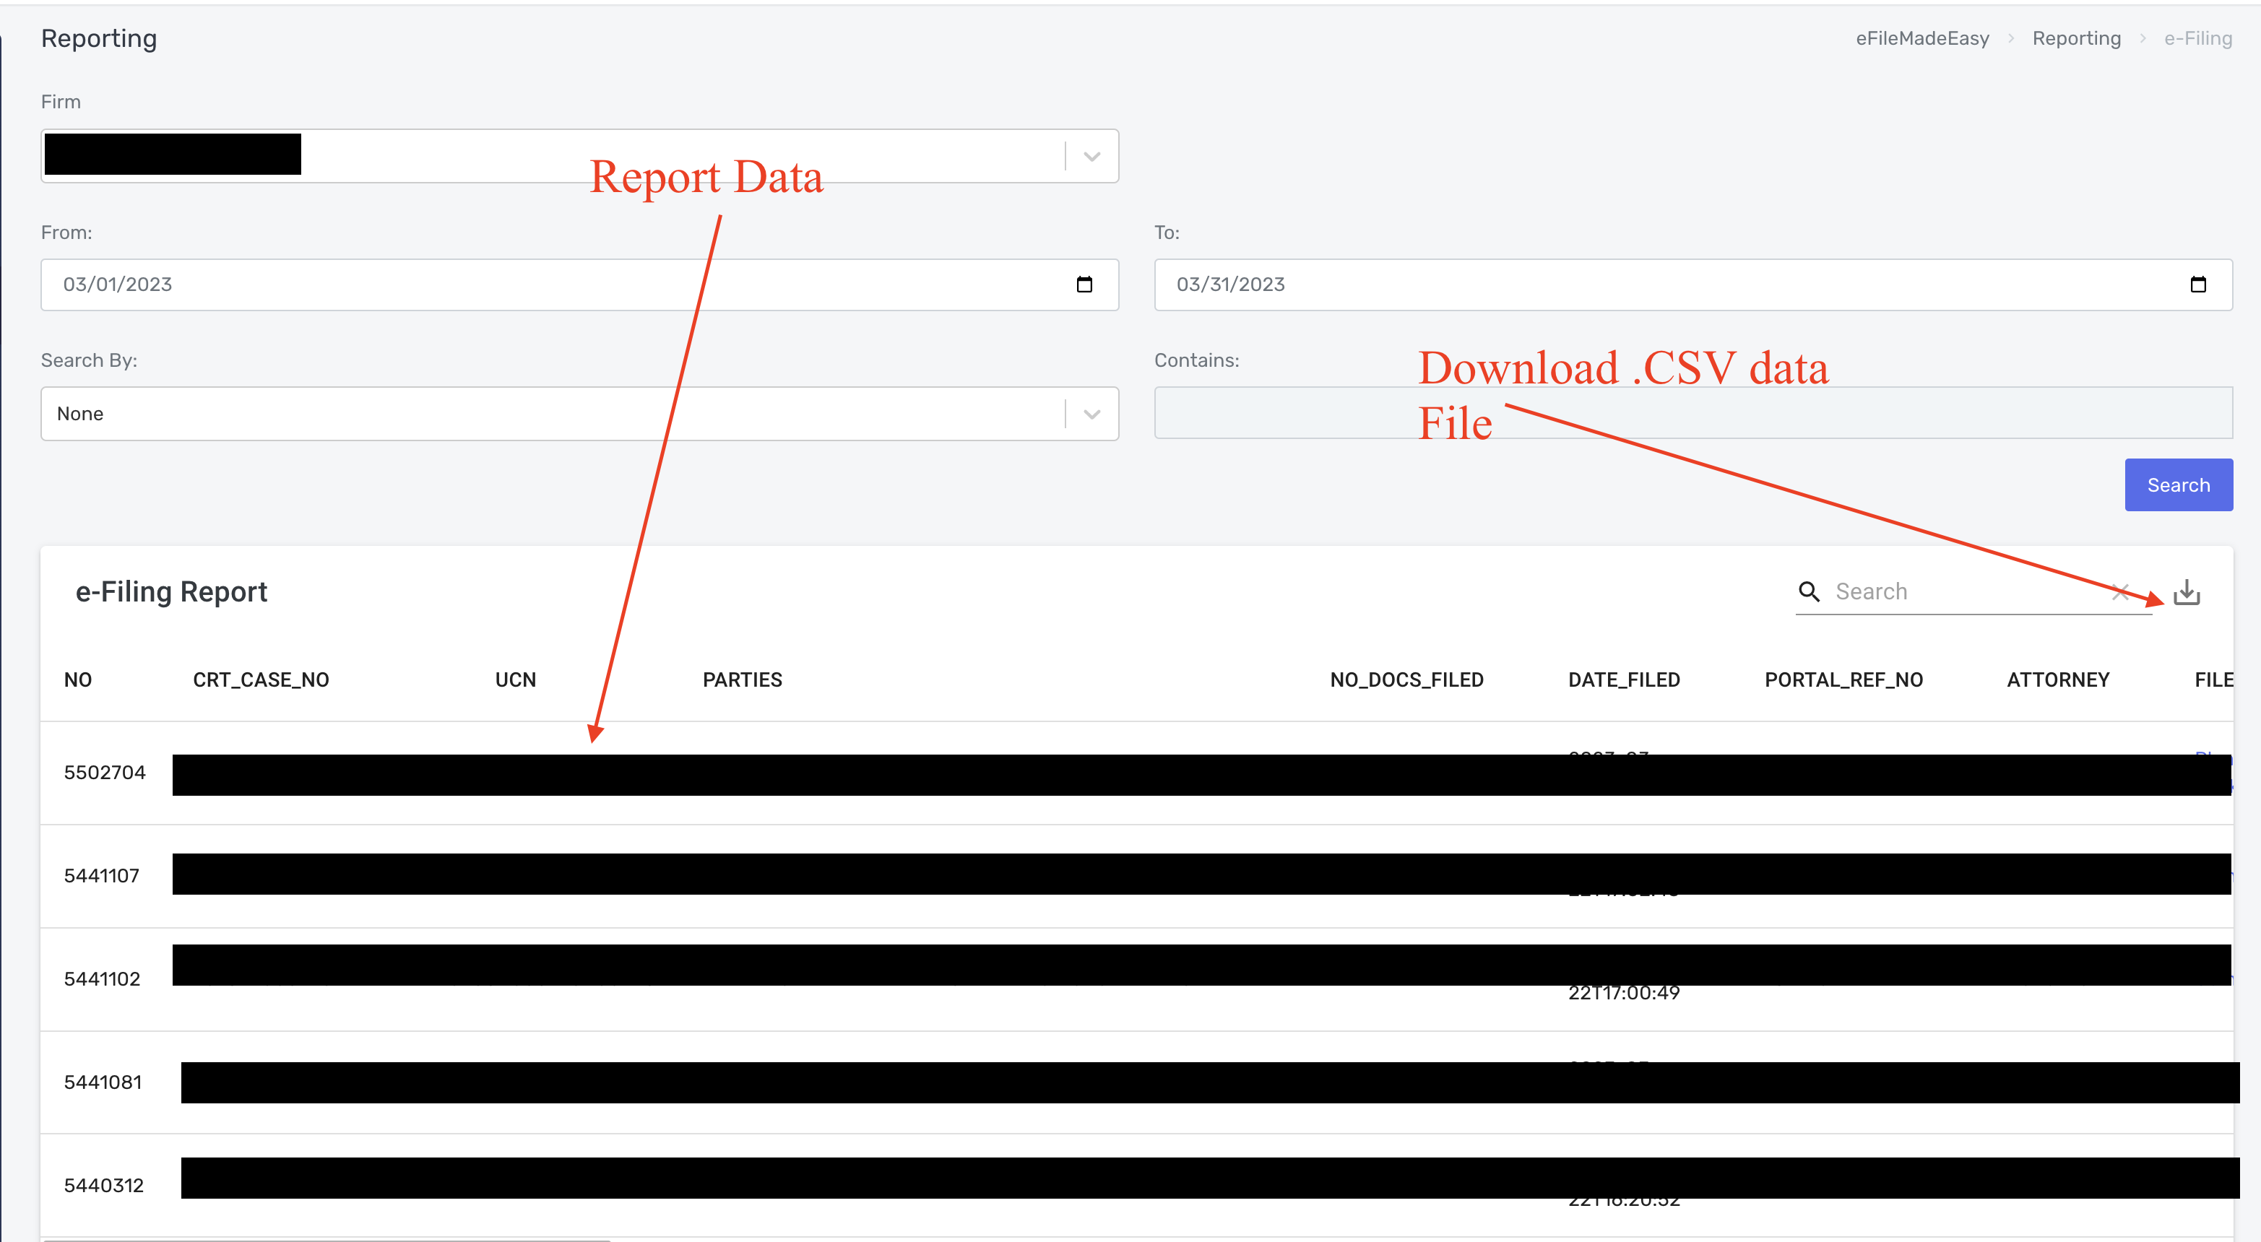The image size is (2261, 1242).
Task: Sort by CRT_CASE_NO column header
Action: [261, 679]
